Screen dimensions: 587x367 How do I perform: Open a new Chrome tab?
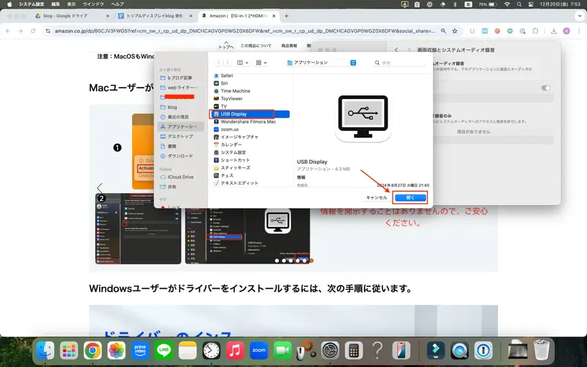(x=286, y=16)
